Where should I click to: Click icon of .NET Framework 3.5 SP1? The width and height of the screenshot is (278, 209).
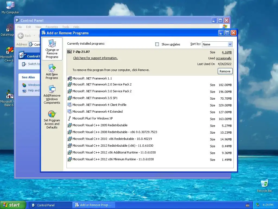coord(69,98)
